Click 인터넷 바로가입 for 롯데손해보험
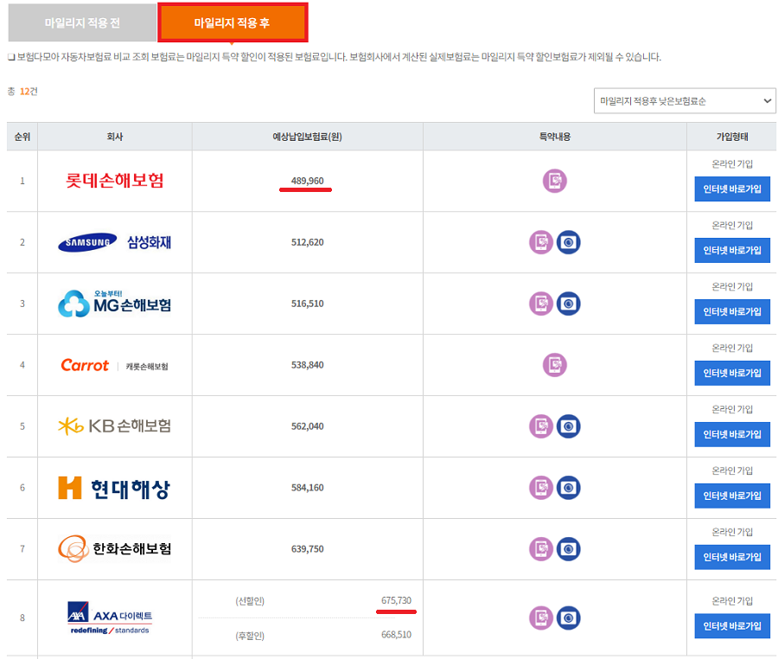Viewport: 778px width, 659px height. [732, 189]
